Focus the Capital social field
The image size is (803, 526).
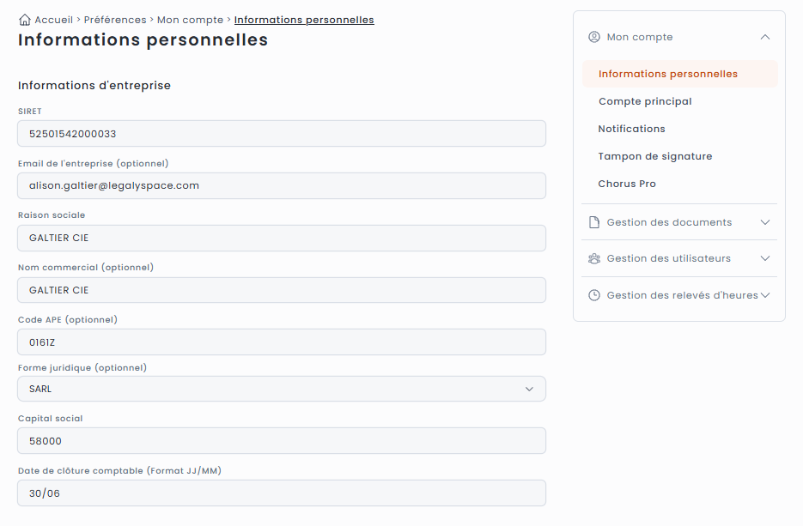282,441
